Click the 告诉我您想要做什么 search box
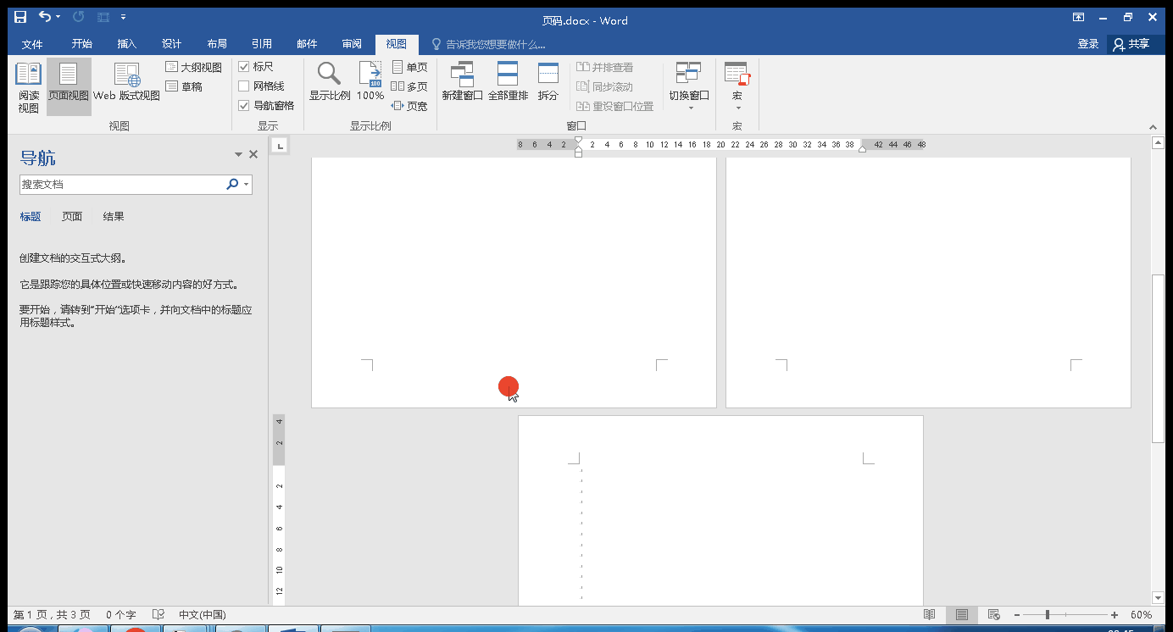The height and width of the screenshot is (632, 1173). 489,44
